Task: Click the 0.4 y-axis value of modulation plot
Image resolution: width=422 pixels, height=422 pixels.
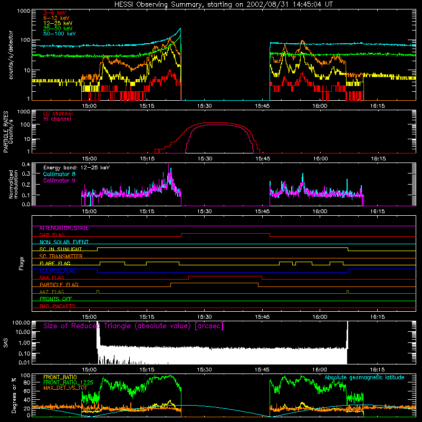Action: (26, 165)
